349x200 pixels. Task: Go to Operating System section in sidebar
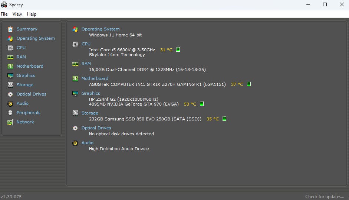tap(36, 38)
